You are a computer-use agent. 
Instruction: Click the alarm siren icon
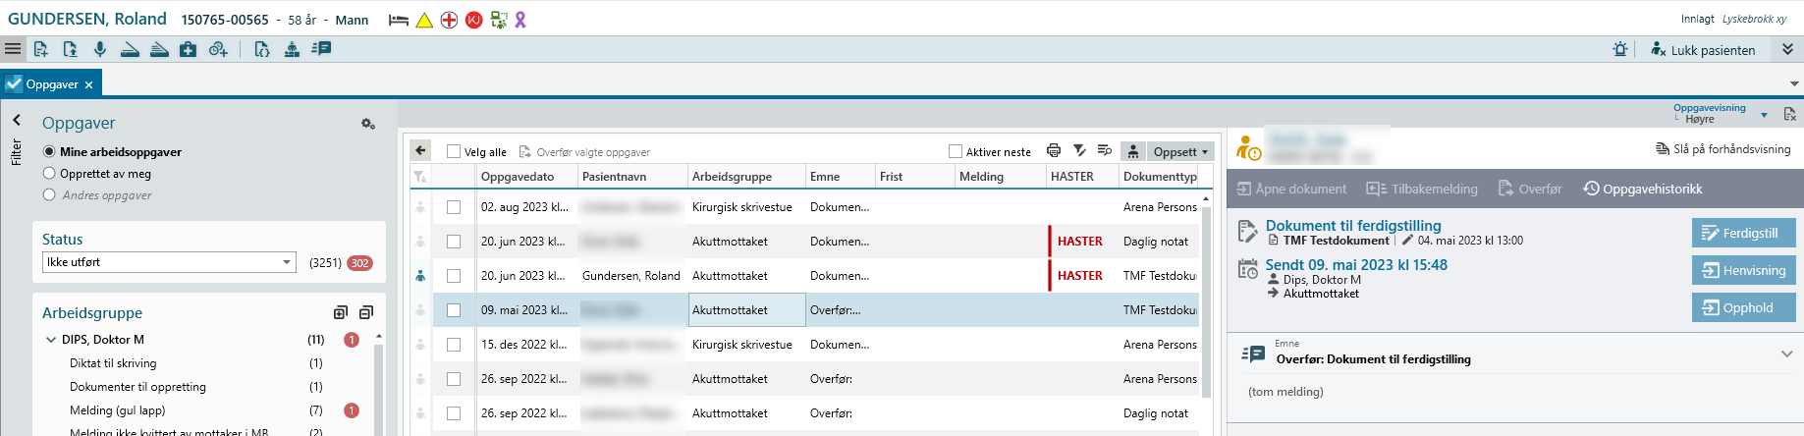[1620, 49]
